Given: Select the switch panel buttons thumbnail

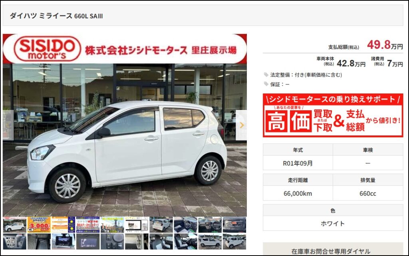Looking at the screenshot, I should tap(112, 241).
